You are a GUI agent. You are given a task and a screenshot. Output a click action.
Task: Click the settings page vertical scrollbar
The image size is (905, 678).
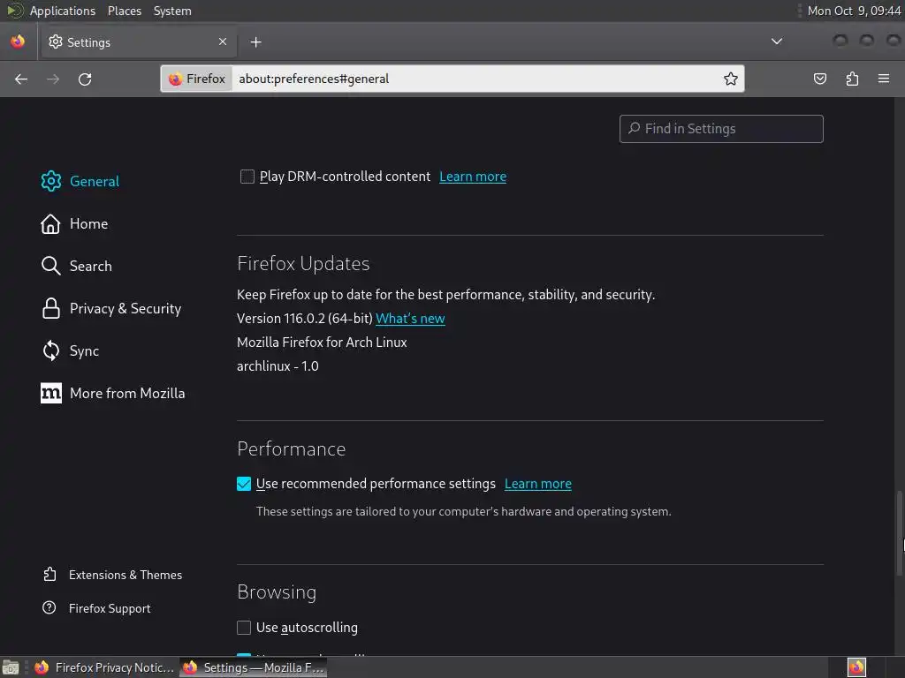click(x=899, y=532)
